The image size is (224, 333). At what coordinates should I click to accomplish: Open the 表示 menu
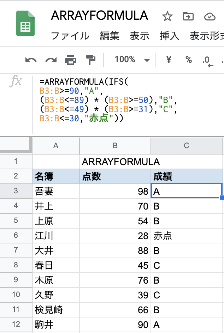coord(140,36)
